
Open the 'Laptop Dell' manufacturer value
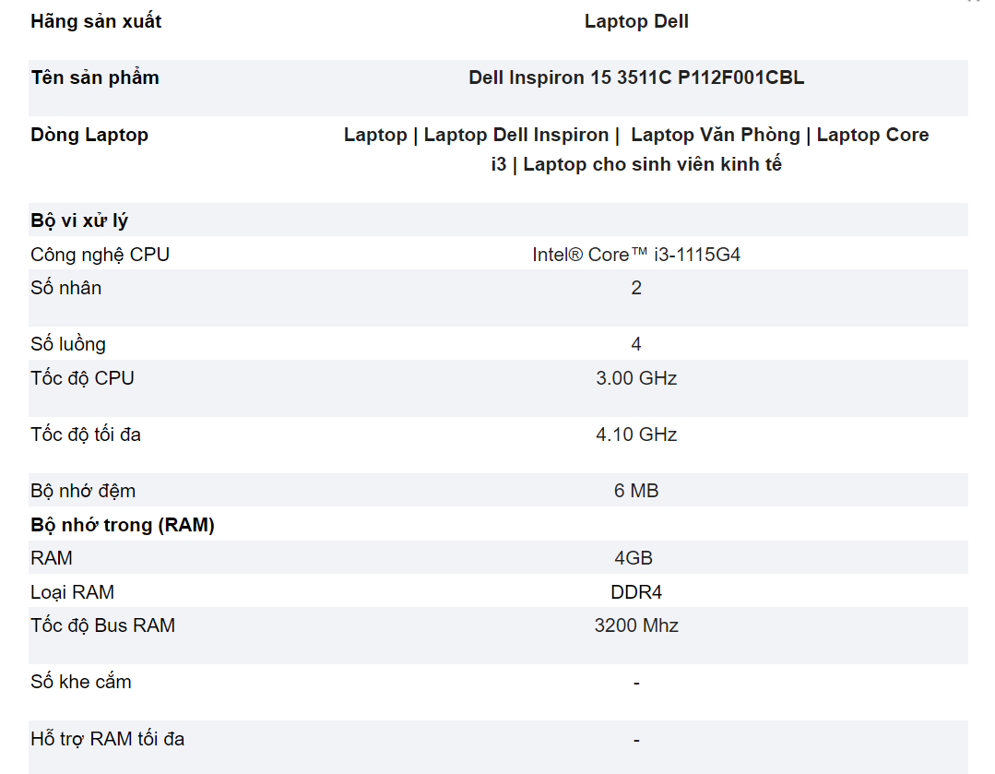pyautogui.click(x=636, y=21)
